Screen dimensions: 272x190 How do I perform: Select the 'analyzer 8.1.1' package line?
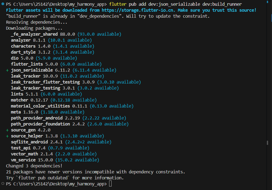point(28,40)
